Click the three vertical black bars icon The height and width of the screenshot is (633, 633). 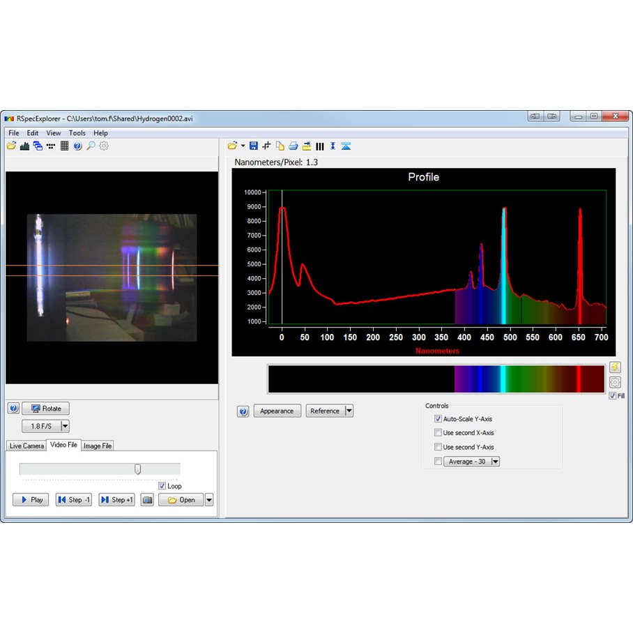click(320, 146)
